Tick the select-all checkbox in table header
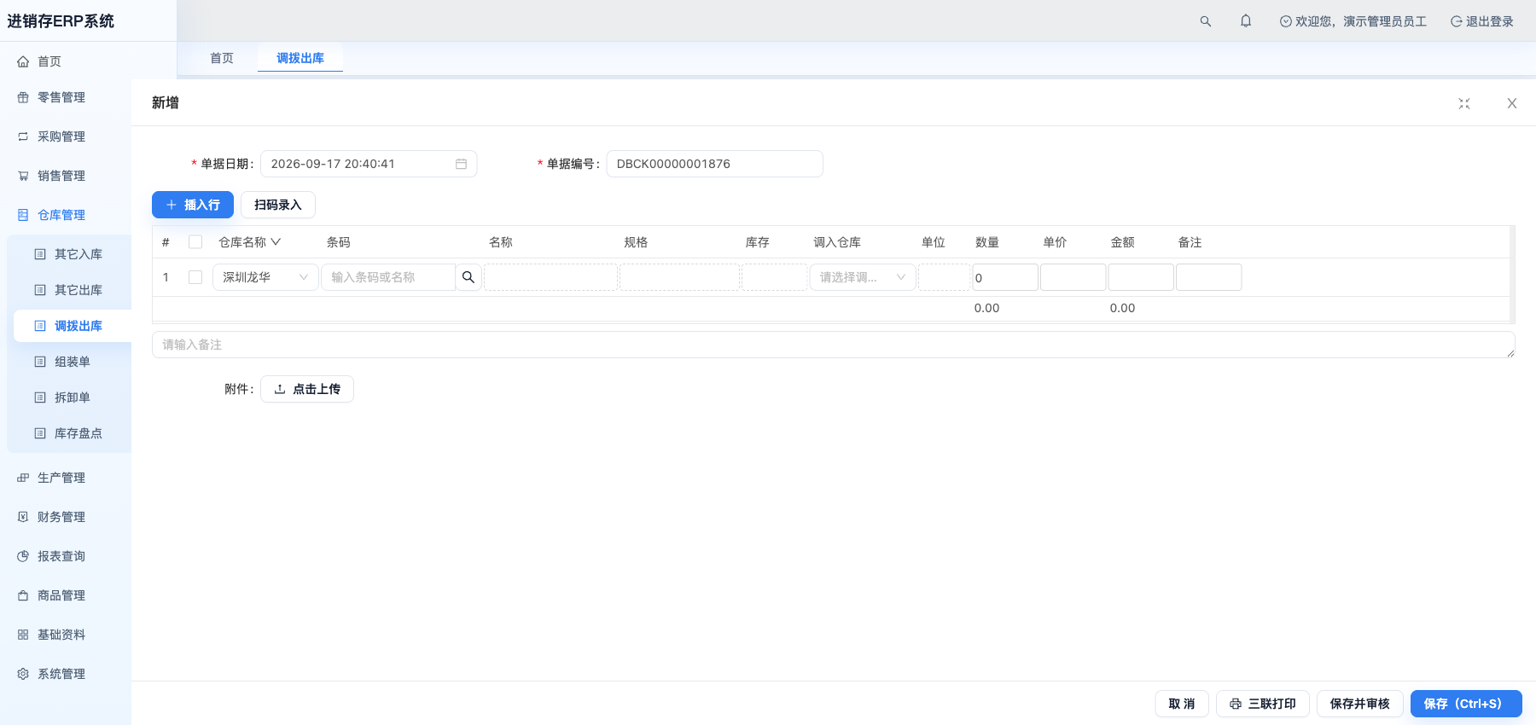This screenshot has width=1536, height=725. coord(195,242)
